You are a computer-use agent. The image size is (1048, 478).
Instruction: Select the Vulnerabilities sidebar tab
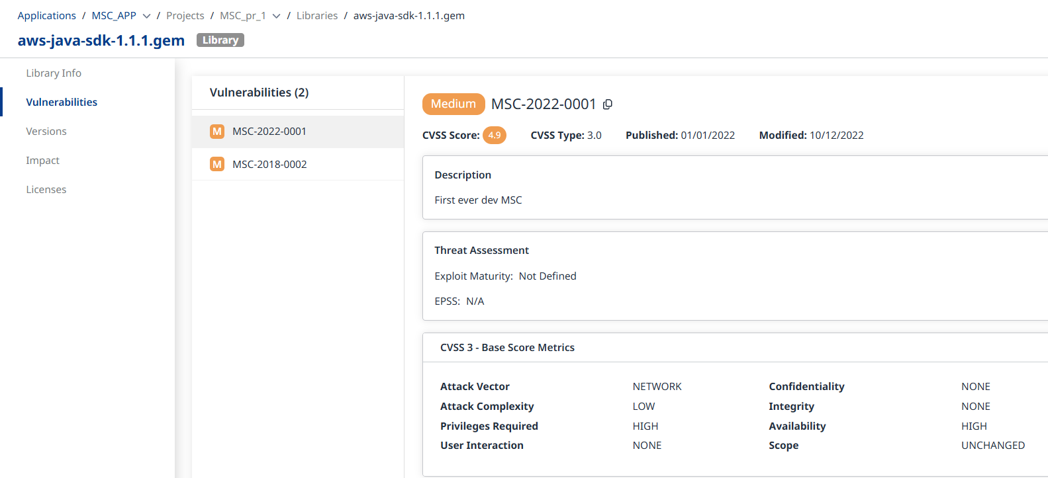pos(62,102)
